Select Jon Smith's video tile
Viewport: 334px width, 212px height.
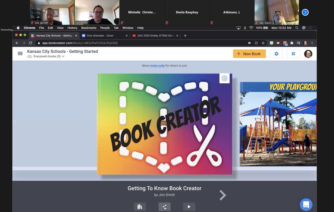[x=97, y=12]
